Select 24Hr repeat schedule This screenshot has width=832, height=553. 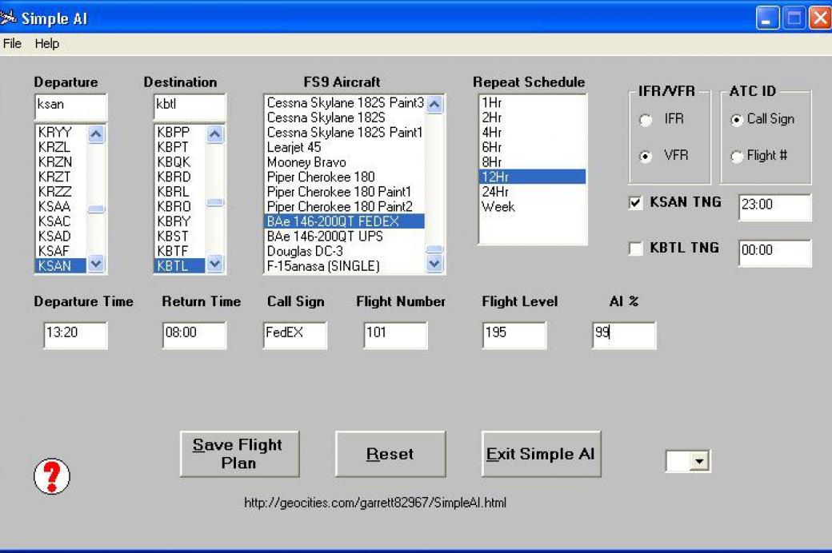click(533, 192)
